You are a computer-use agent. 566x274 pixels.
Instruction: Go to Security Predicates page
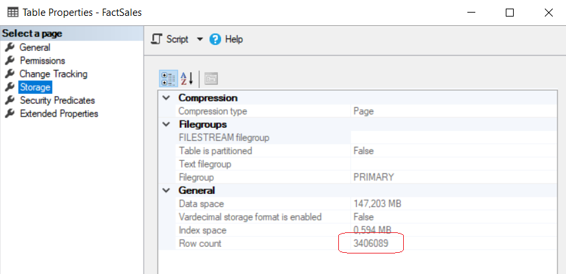[57, 101]
